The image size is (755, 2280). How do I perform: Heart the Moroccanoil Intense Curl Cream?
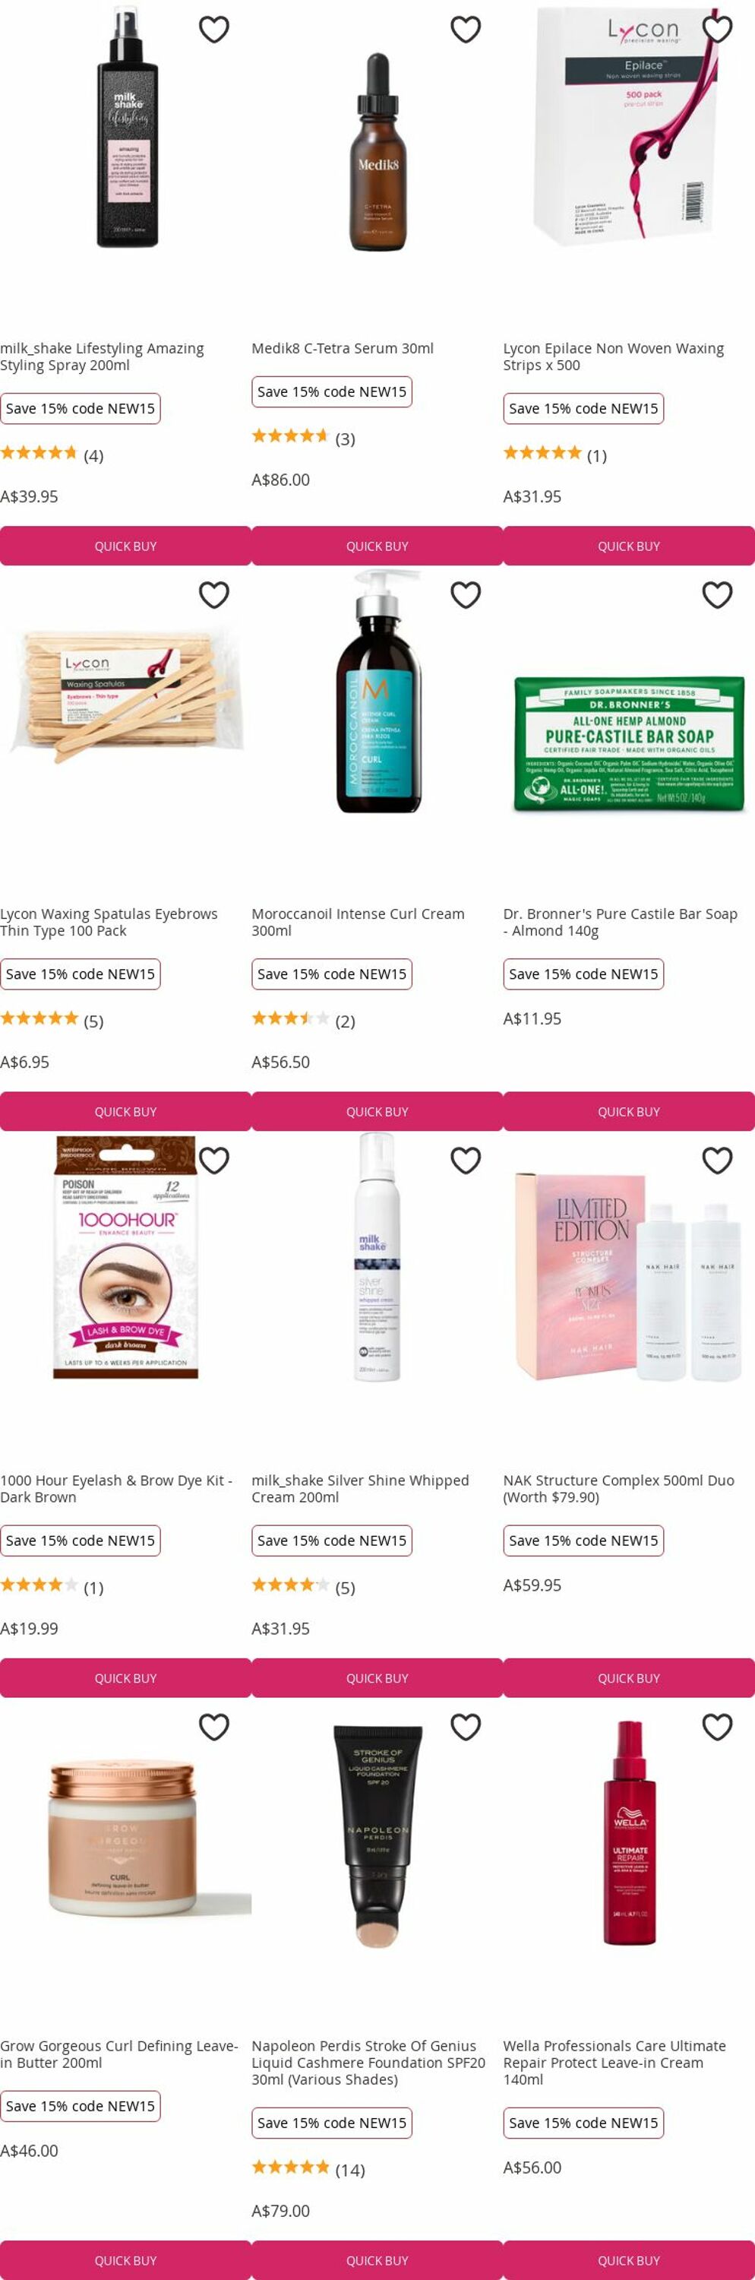(x=465, y=595)
